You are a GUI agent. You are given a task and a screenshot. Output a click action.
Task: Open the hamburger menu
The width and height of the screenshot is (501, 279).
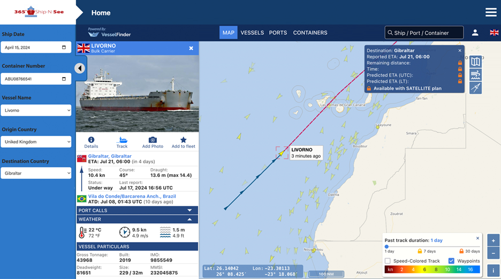pyautogui.click(x=491, y=12)
